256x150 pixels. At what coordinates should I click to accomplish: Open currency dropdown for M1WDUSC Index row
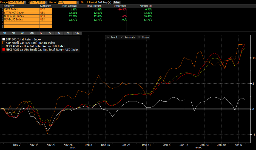pos(46,19)
